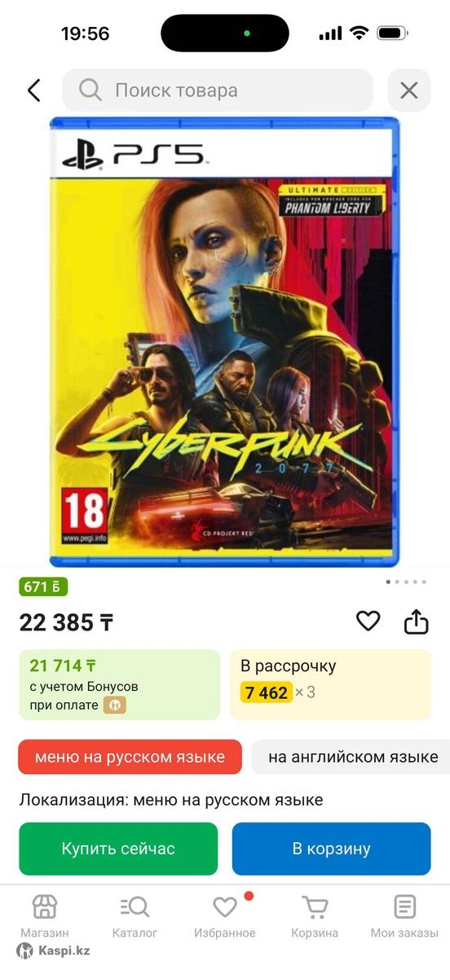Open the Корзина cart icon
The image size is (450, 980).
tap(315, 916)
